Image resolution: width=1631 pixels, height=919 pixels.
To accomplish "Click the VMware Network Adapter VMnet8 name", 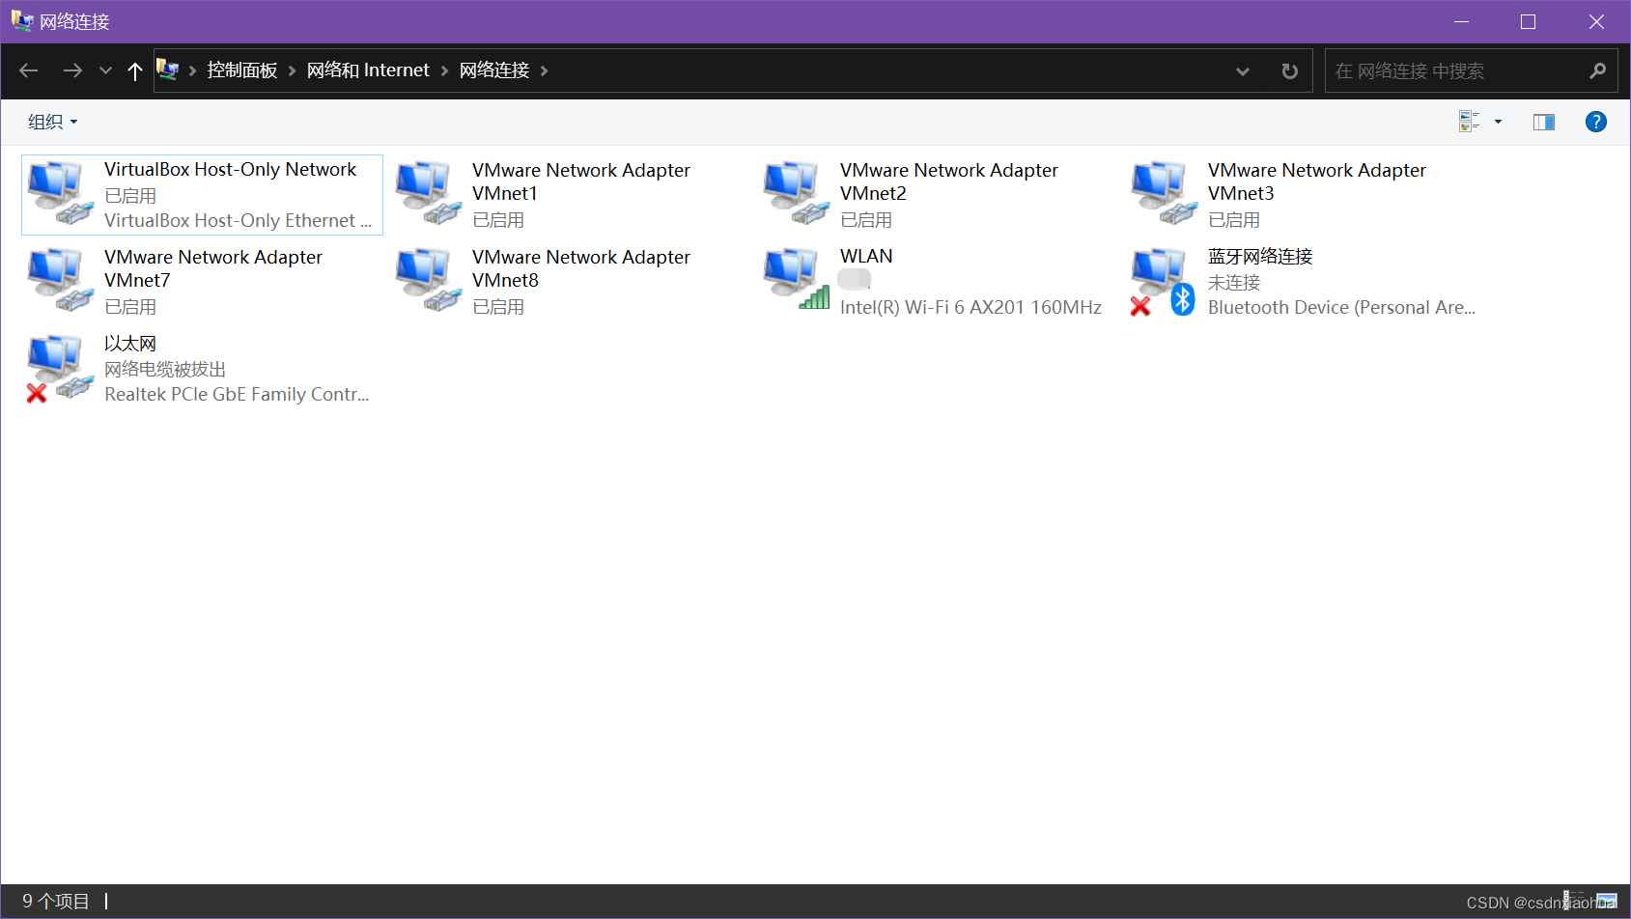I will coord(581,268).
